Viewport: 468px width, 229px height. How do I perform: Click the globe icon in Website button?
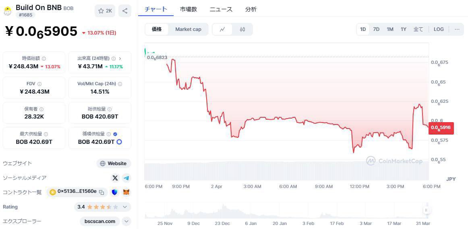103,164
